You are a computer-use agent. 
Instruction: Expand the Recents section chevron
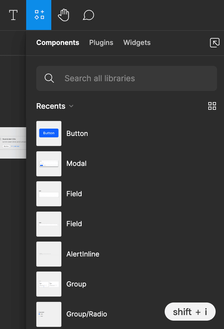[x=71, y=106]
